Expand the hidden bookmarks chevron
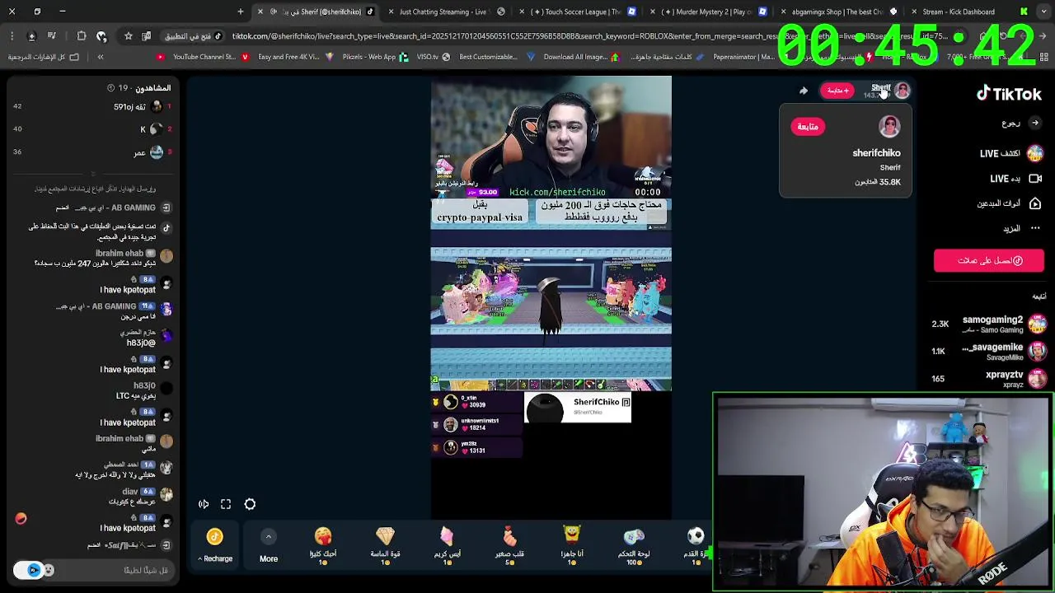 (101, 57)
